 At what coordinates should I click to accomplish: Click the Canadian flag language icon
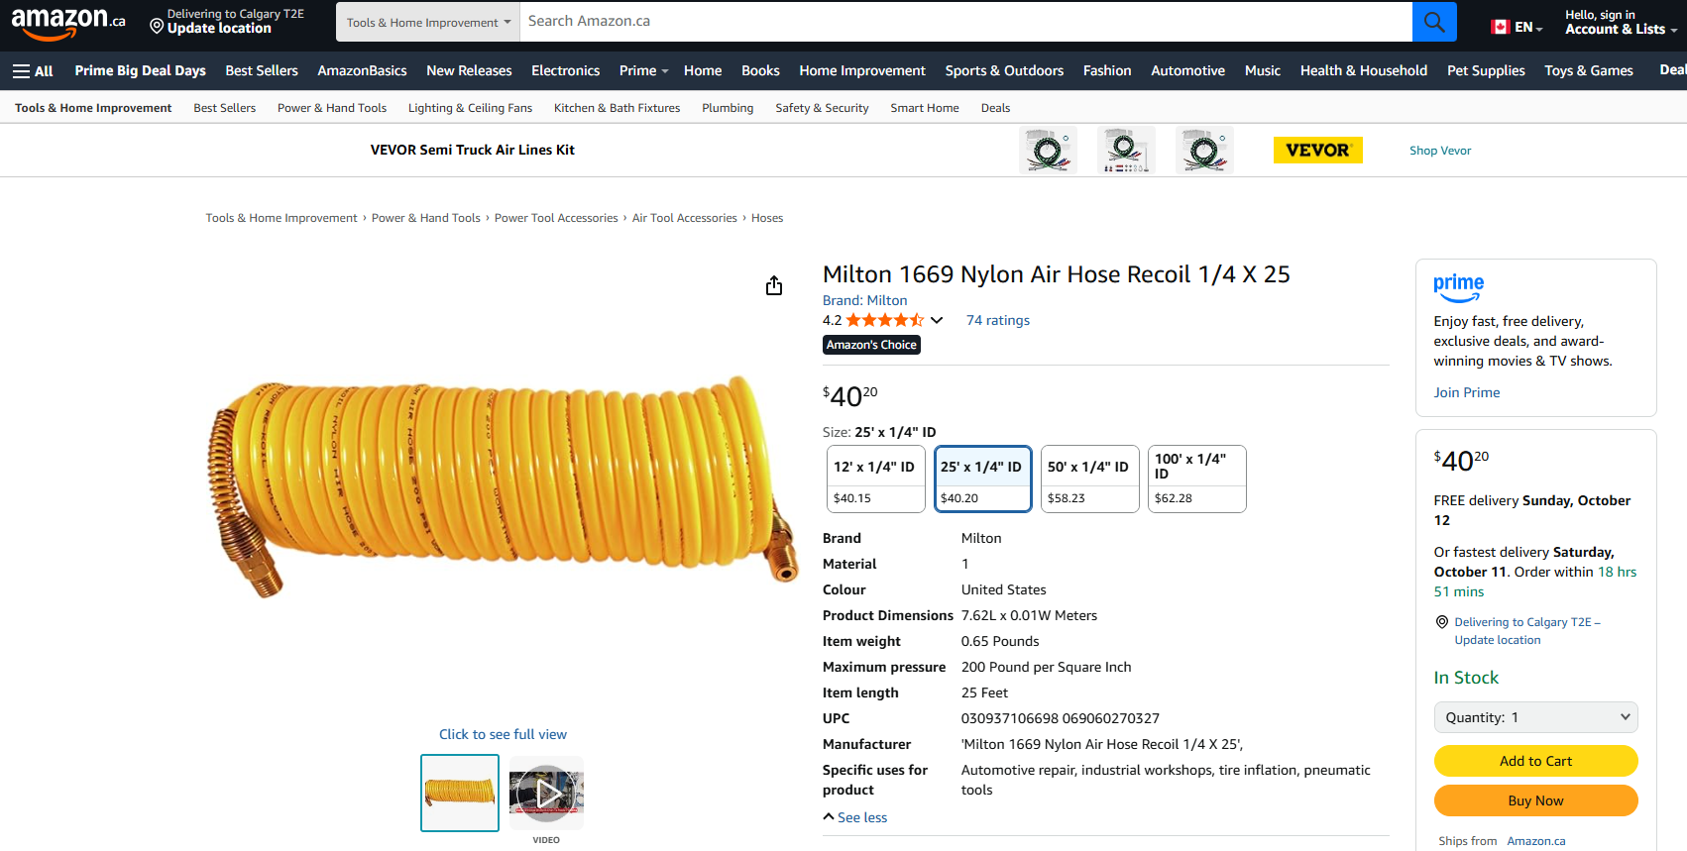1500,27
